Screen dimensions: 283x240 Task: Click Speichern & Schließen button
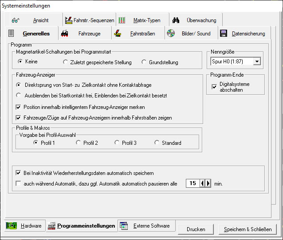248,229
